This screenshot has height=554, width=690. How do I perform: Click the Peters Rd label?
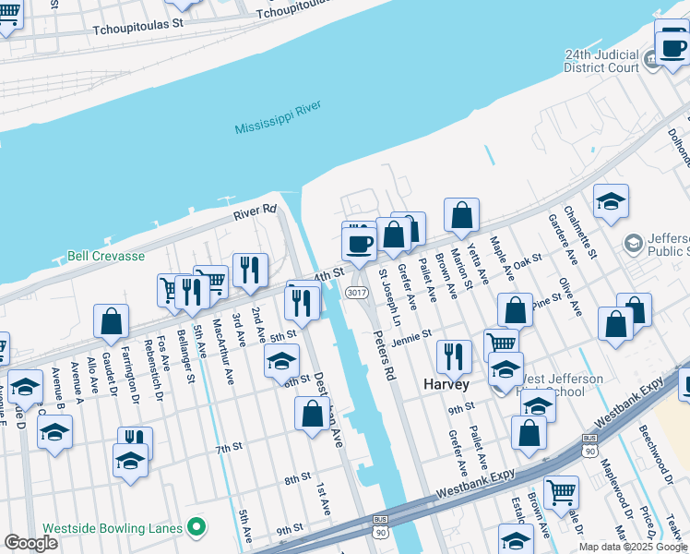tap(384, 355)
